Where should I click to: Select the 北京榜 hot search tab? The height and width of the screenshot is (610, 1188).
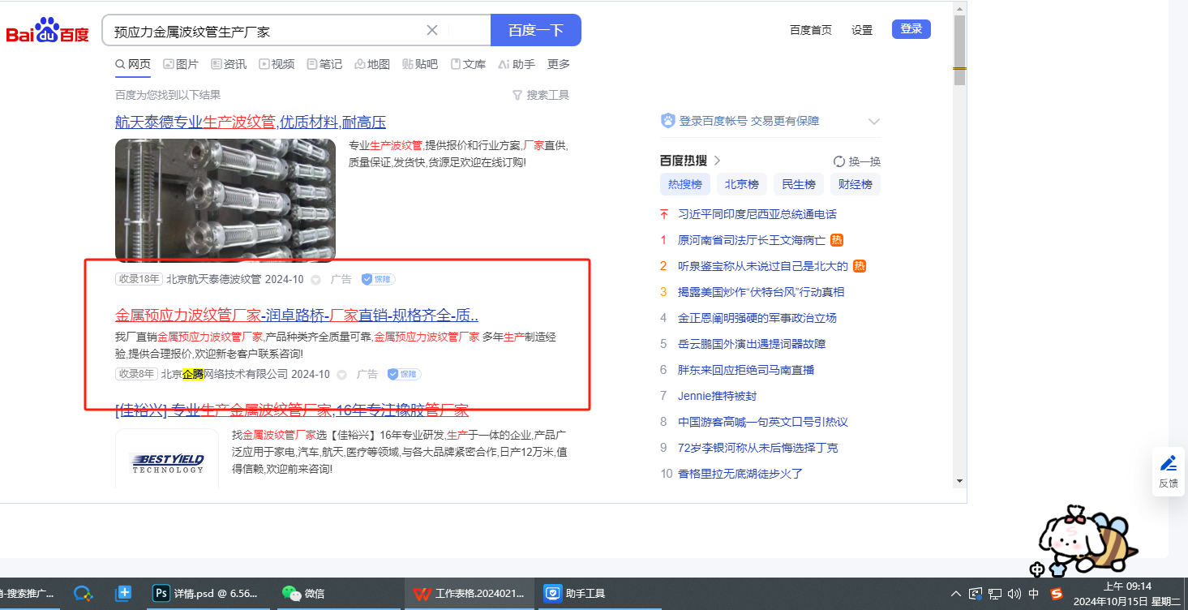click(x=741, y=184)
